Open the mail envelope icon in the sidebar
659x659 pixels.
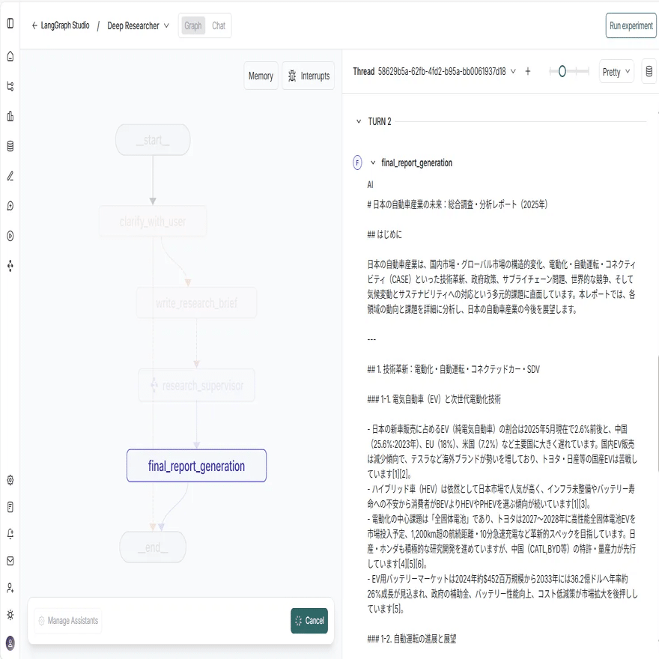[10, 561]
